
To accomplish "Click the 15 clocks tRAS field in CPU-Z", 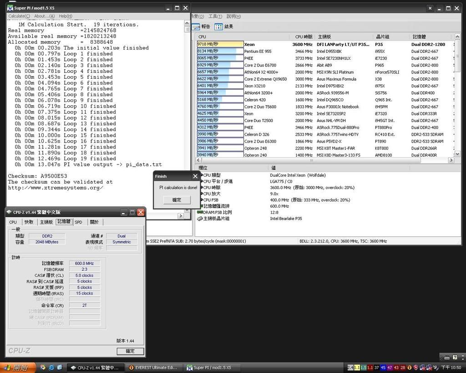I will point(84,293).
